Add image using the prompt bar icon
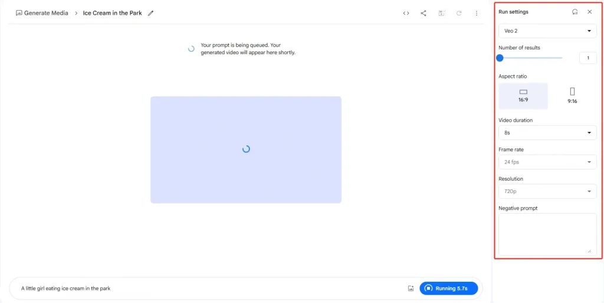Image resolution: width=604 pixels, height=303 pixels. [x=411, y=288]
